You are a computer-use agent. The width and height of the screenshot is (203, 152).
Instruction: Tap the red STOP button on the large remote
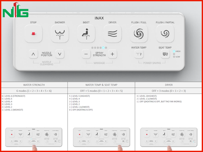[33, 34]
